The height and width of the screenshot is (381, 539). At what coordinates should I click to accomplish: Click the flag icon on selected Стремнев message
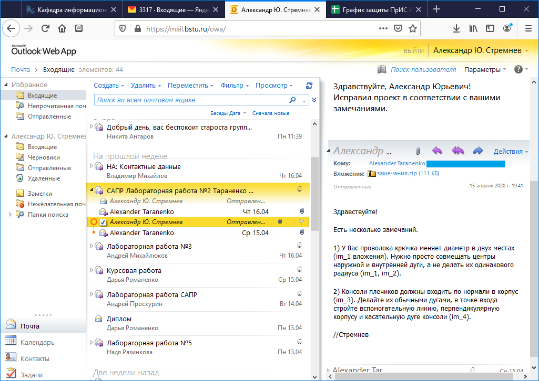tap(302, 222)
